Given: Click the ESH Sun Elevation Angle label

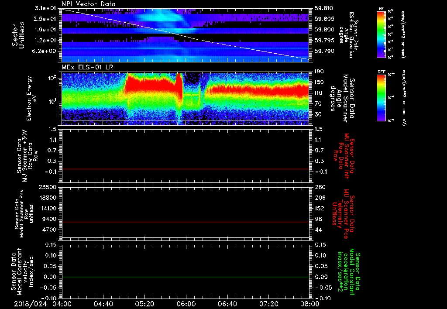Looking at the screenshot, I should click(349, 35).
